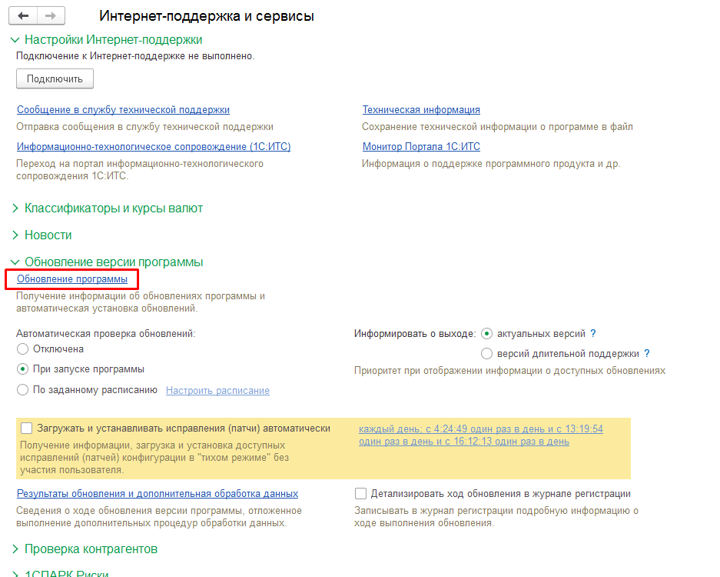Go forward with the right arrow button

coord(51,16)
